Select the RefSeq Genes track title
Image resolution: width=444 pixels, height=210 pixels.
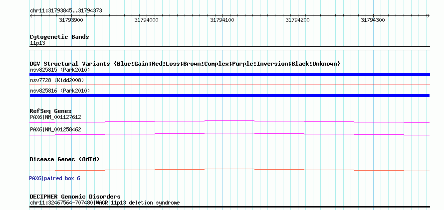click(x=51, y=111)
